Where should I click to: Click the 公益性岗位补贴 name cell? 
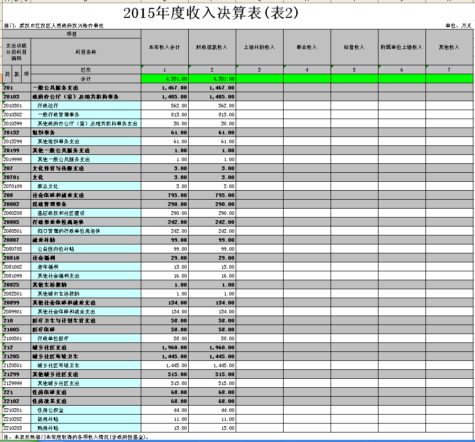[86, 249]
